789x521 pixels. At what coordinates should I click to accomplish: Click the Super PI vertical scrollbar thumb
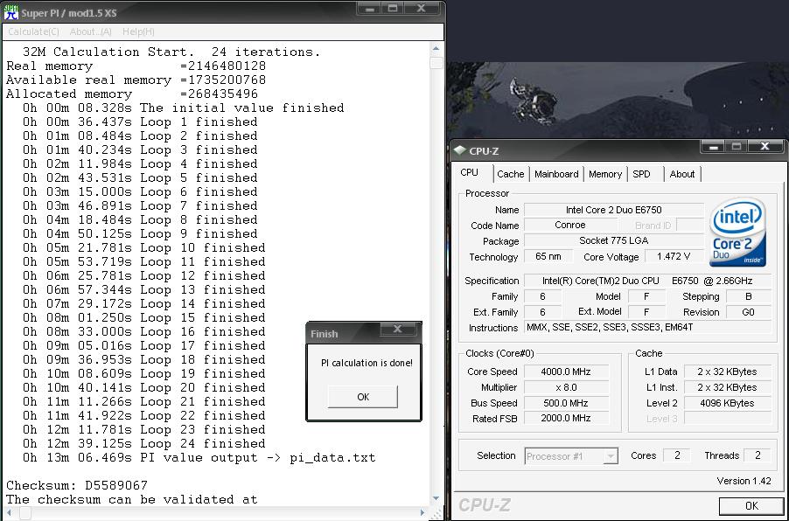pos(436,62)
